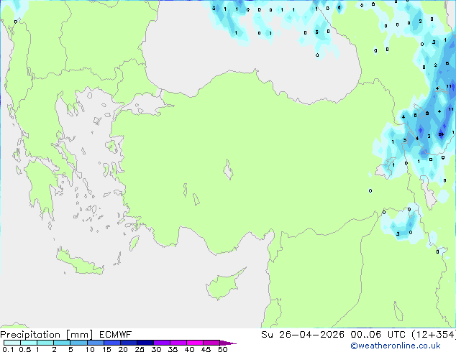
Task: Select the 1–2 mm legend swatch
Action: [45, 343]
